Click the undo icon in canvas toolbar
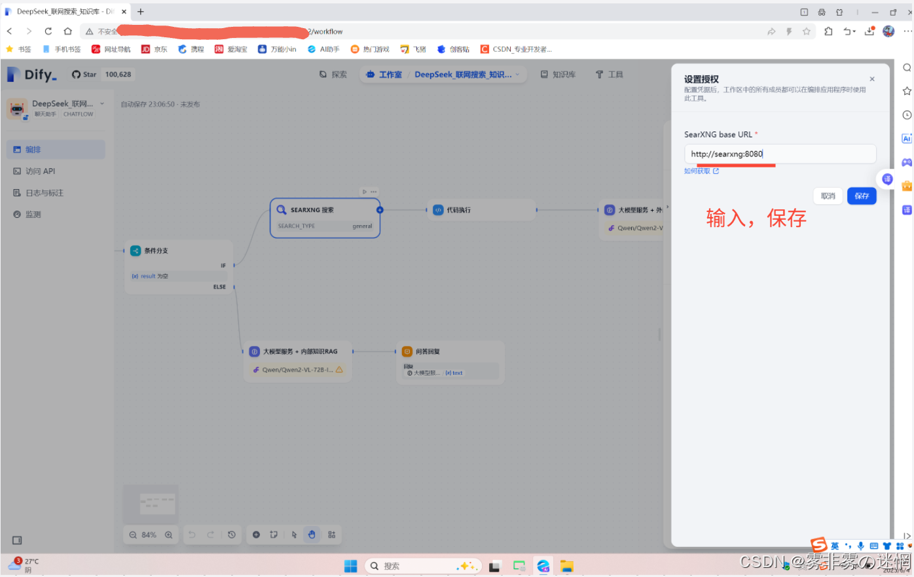The height and width of the screenshot is (577, 914). (x=192, y=534)
